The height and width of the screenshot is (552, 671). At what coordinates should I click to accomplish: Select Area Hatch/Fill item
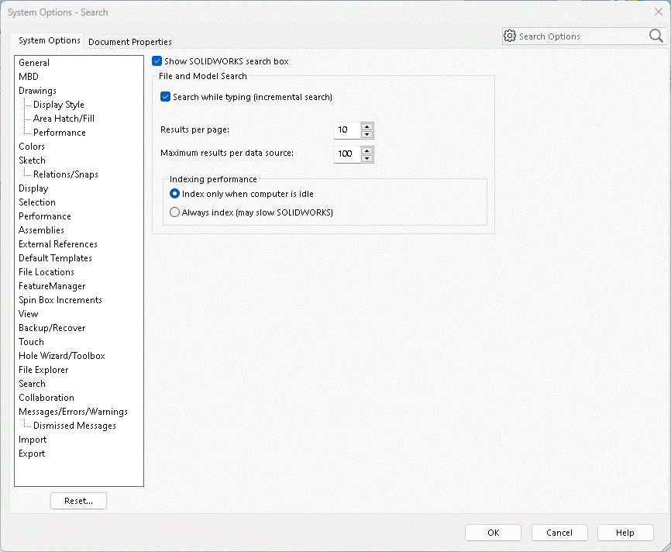[64, 119]
